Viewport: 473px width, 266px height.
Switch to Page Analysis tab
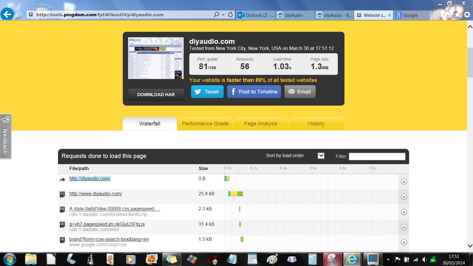pyautogui.click(x=261, y=124)
